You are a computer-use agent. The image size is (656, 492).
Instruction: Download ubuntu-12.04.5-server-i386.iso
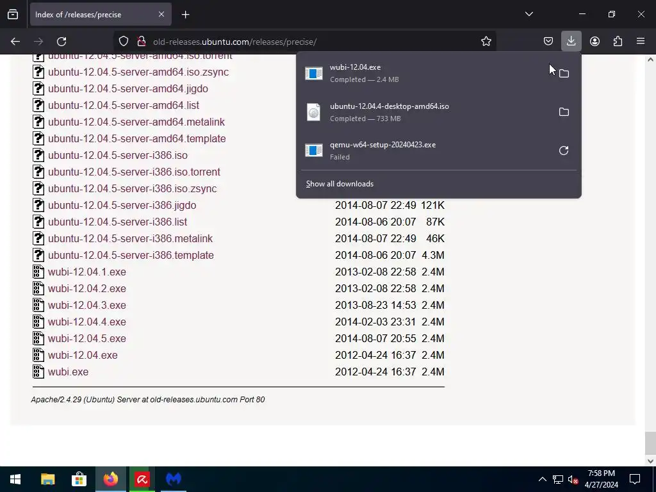coord(118,155)
